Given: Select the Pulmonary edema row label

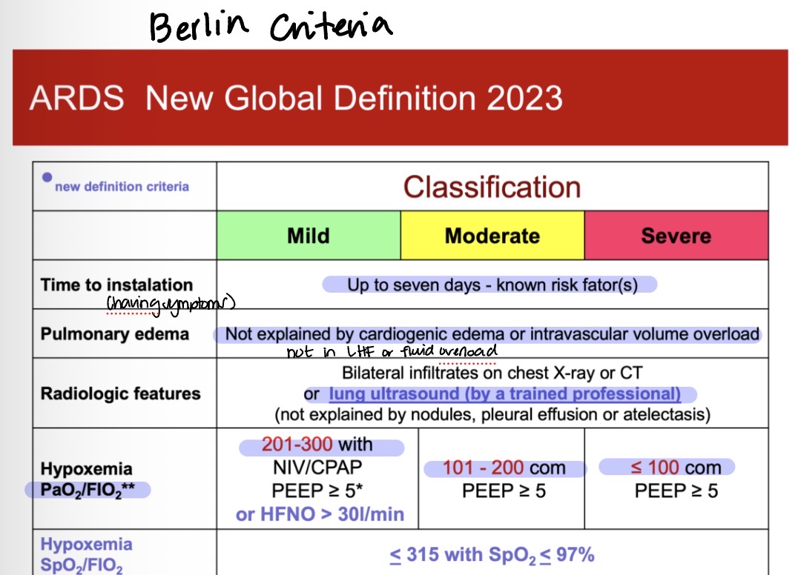Looking at the screenshot, I should [114, 333].
